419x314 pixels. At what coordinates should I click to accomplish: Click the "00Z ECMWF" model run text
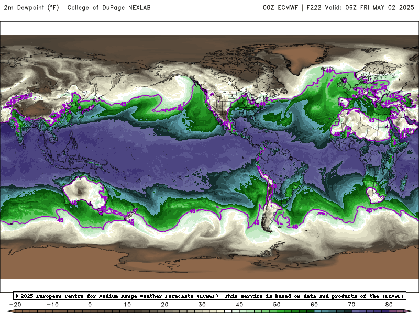(280, 8)
